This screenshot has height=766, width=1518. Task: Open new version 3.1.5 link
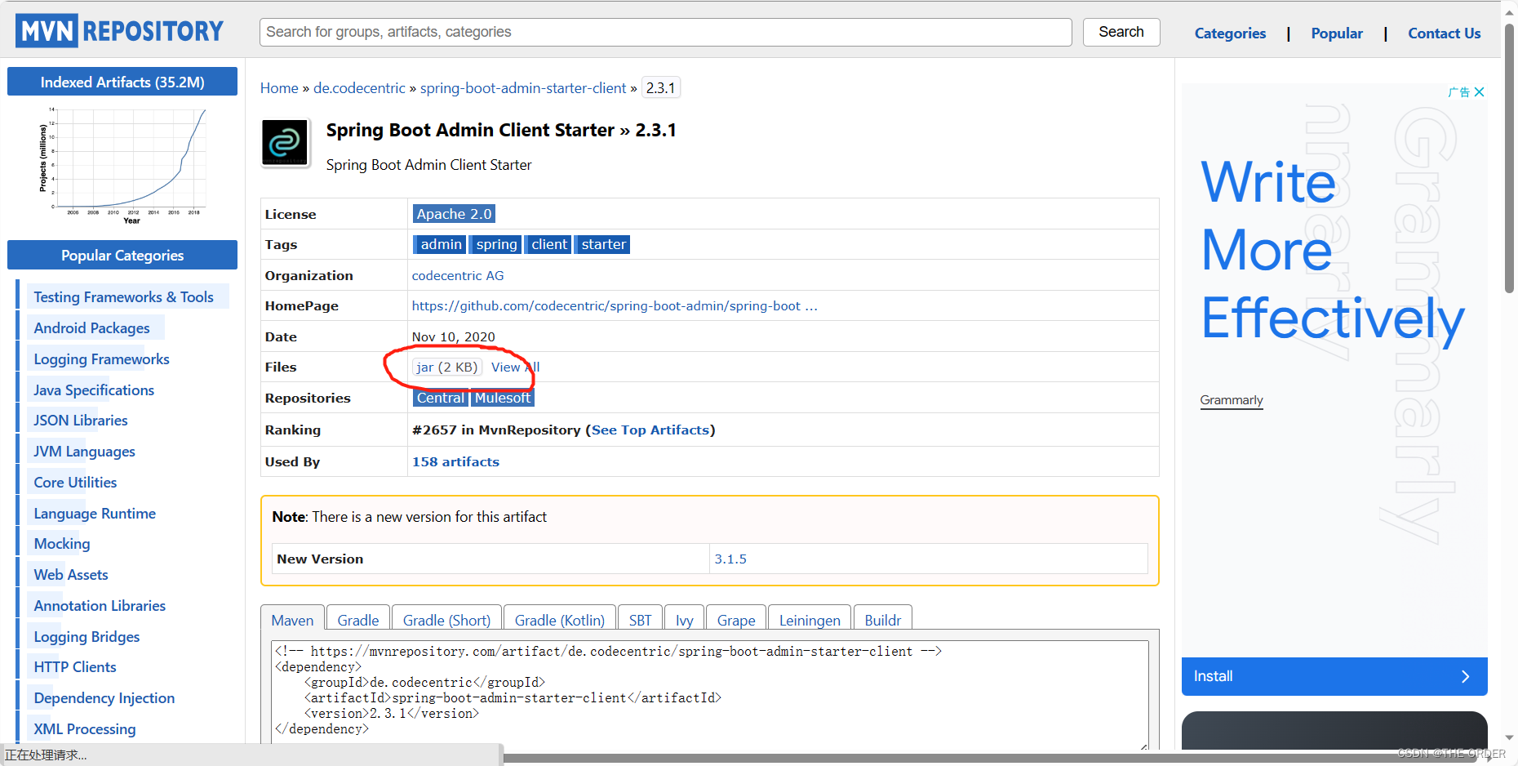point(730,559)
